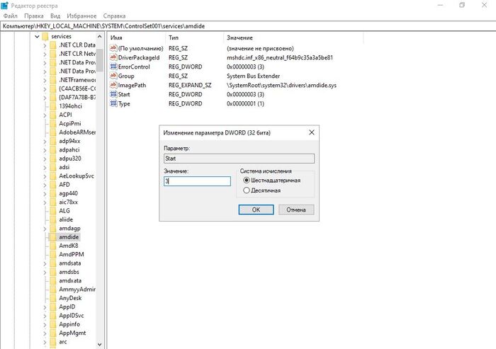
Task: Click the ACPI folder icon
Action: [x=53, y=115]
